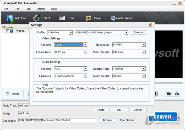The height and width of the screenshot is (130, 185).
Task: Open the Option menu
Action: pyautogui.click(x=41, y=9)
